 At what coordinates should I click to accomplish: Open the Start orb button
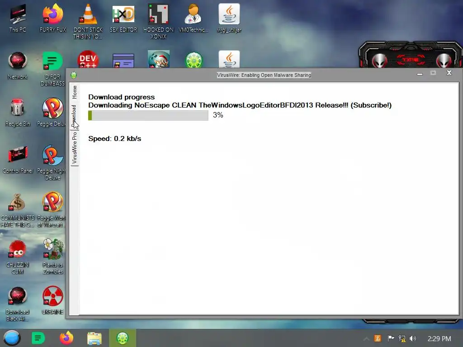click(12, 338)
